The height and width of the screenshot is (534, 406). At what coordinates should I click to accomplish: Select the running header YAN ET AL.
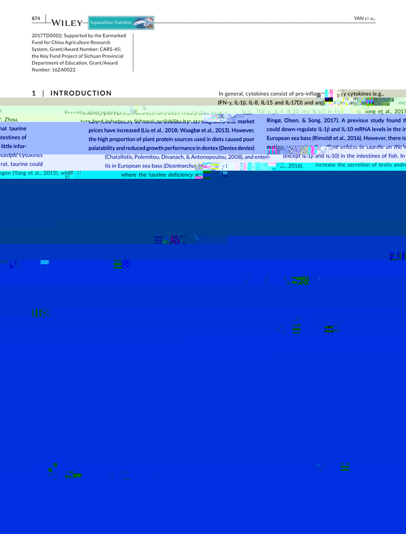364,18
